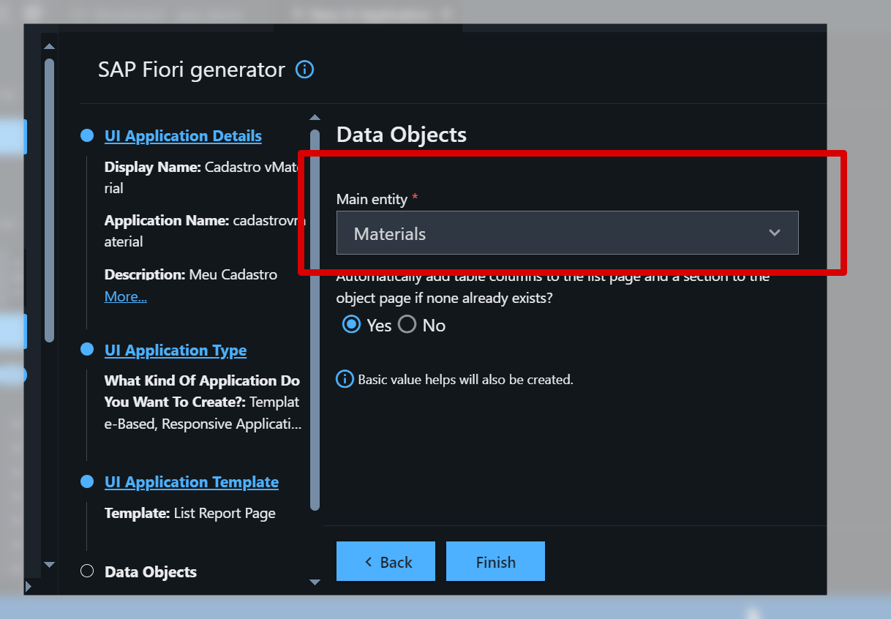
Task: Select the No radio button
Action: 407,324
